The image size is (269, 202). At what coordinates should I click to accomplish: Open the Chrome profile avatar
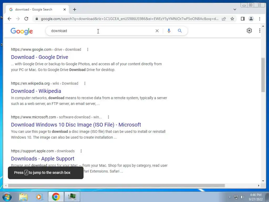[x=251, y=19]
